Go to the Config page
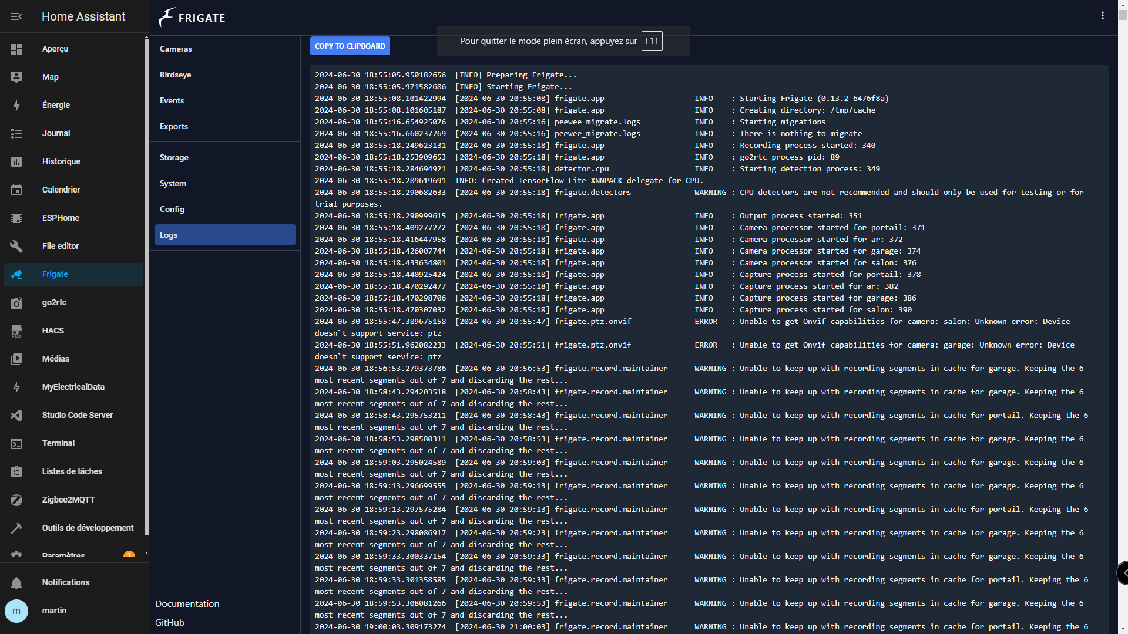Viewport: 1128px width, 634px height. point(172,209)
